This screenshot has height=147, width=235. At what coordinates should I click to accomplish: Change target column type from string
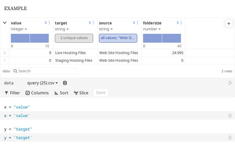pos(62,29)
